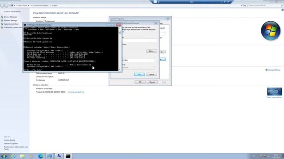Open the help question mark icon
The height and width of the screenshot is (159, 284).
282,10
